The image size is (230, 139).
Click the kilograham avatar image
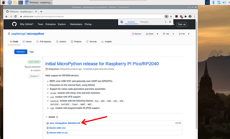(x=47, y=69)
